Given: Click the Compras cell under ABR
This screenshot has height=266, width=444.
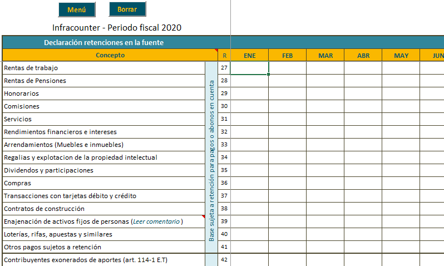Looking at the screenshot, I should coord(363,183).
